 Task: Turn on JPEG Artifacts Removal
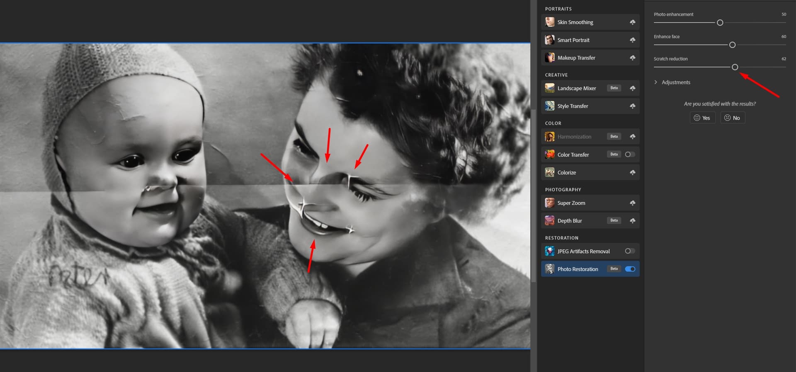tap(630, 251)
